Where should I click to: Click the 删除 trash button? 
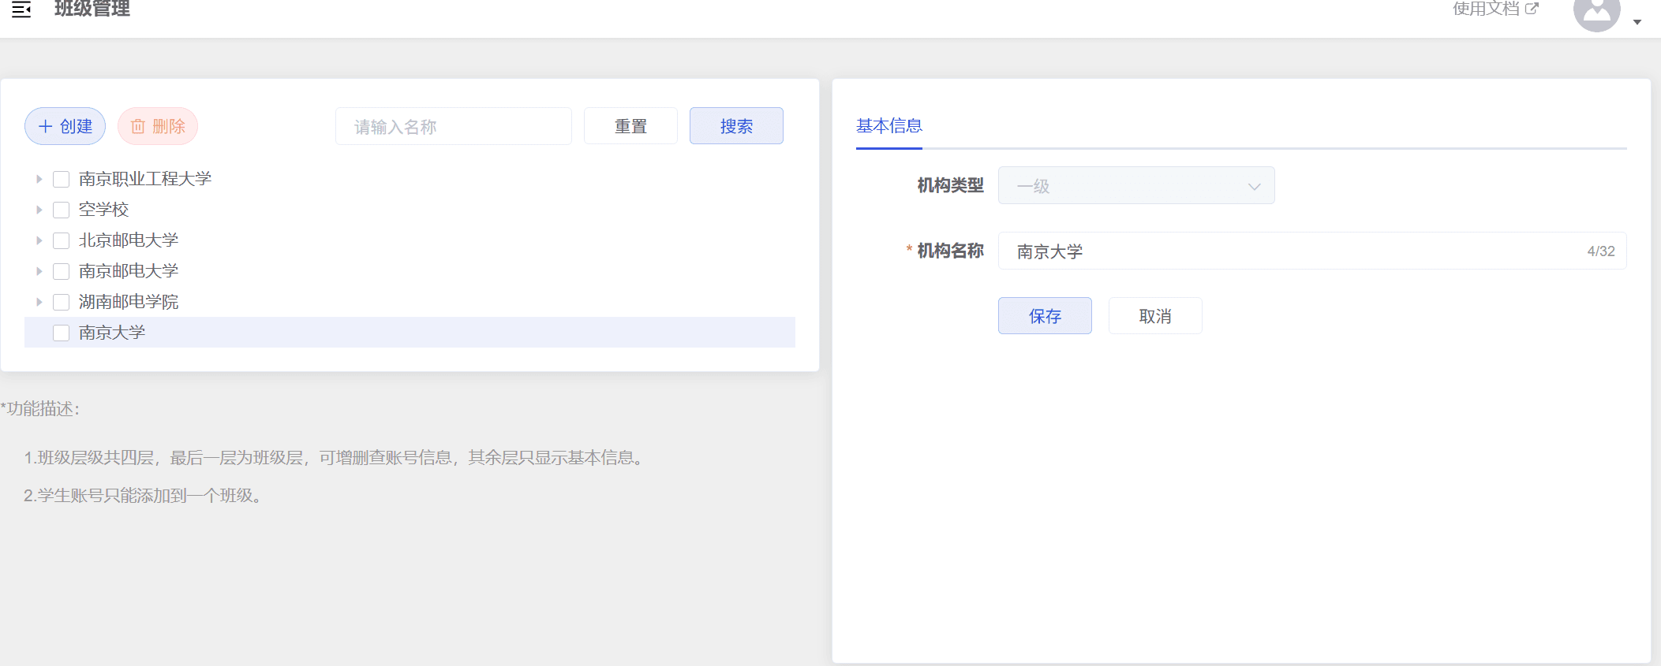click(x=158, y=126)
